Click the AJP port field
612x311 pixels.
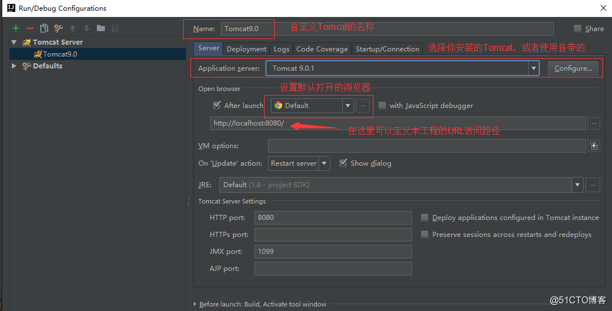(333, 269)
